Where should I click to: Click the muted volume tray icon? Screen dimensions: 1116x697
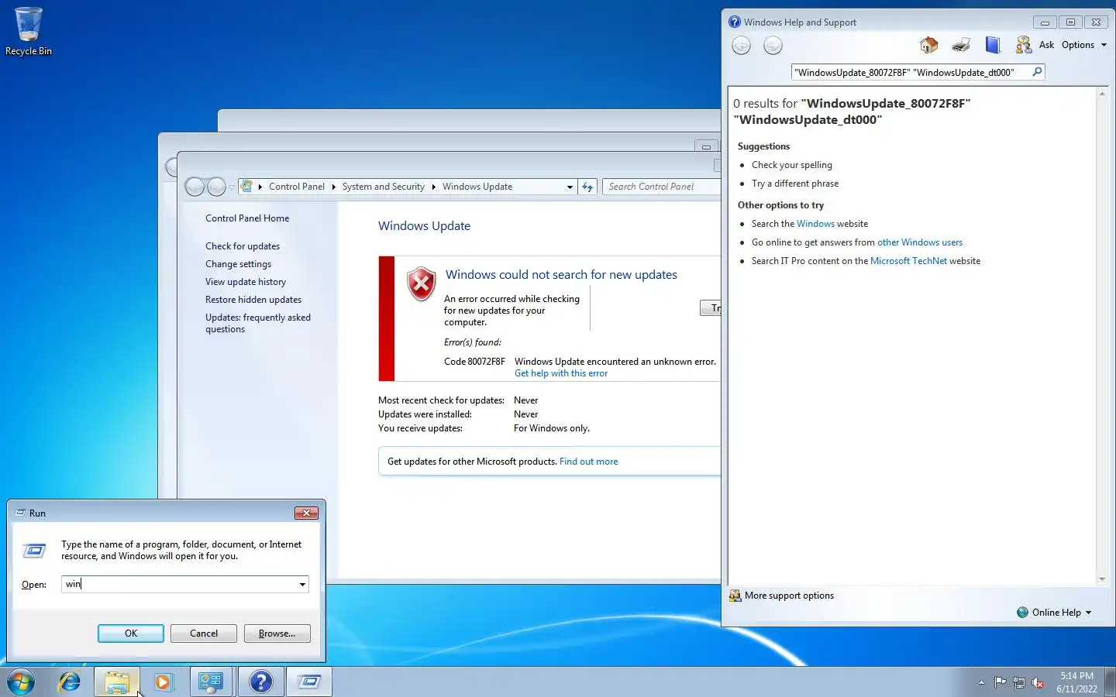click(x=1038, y=682)
